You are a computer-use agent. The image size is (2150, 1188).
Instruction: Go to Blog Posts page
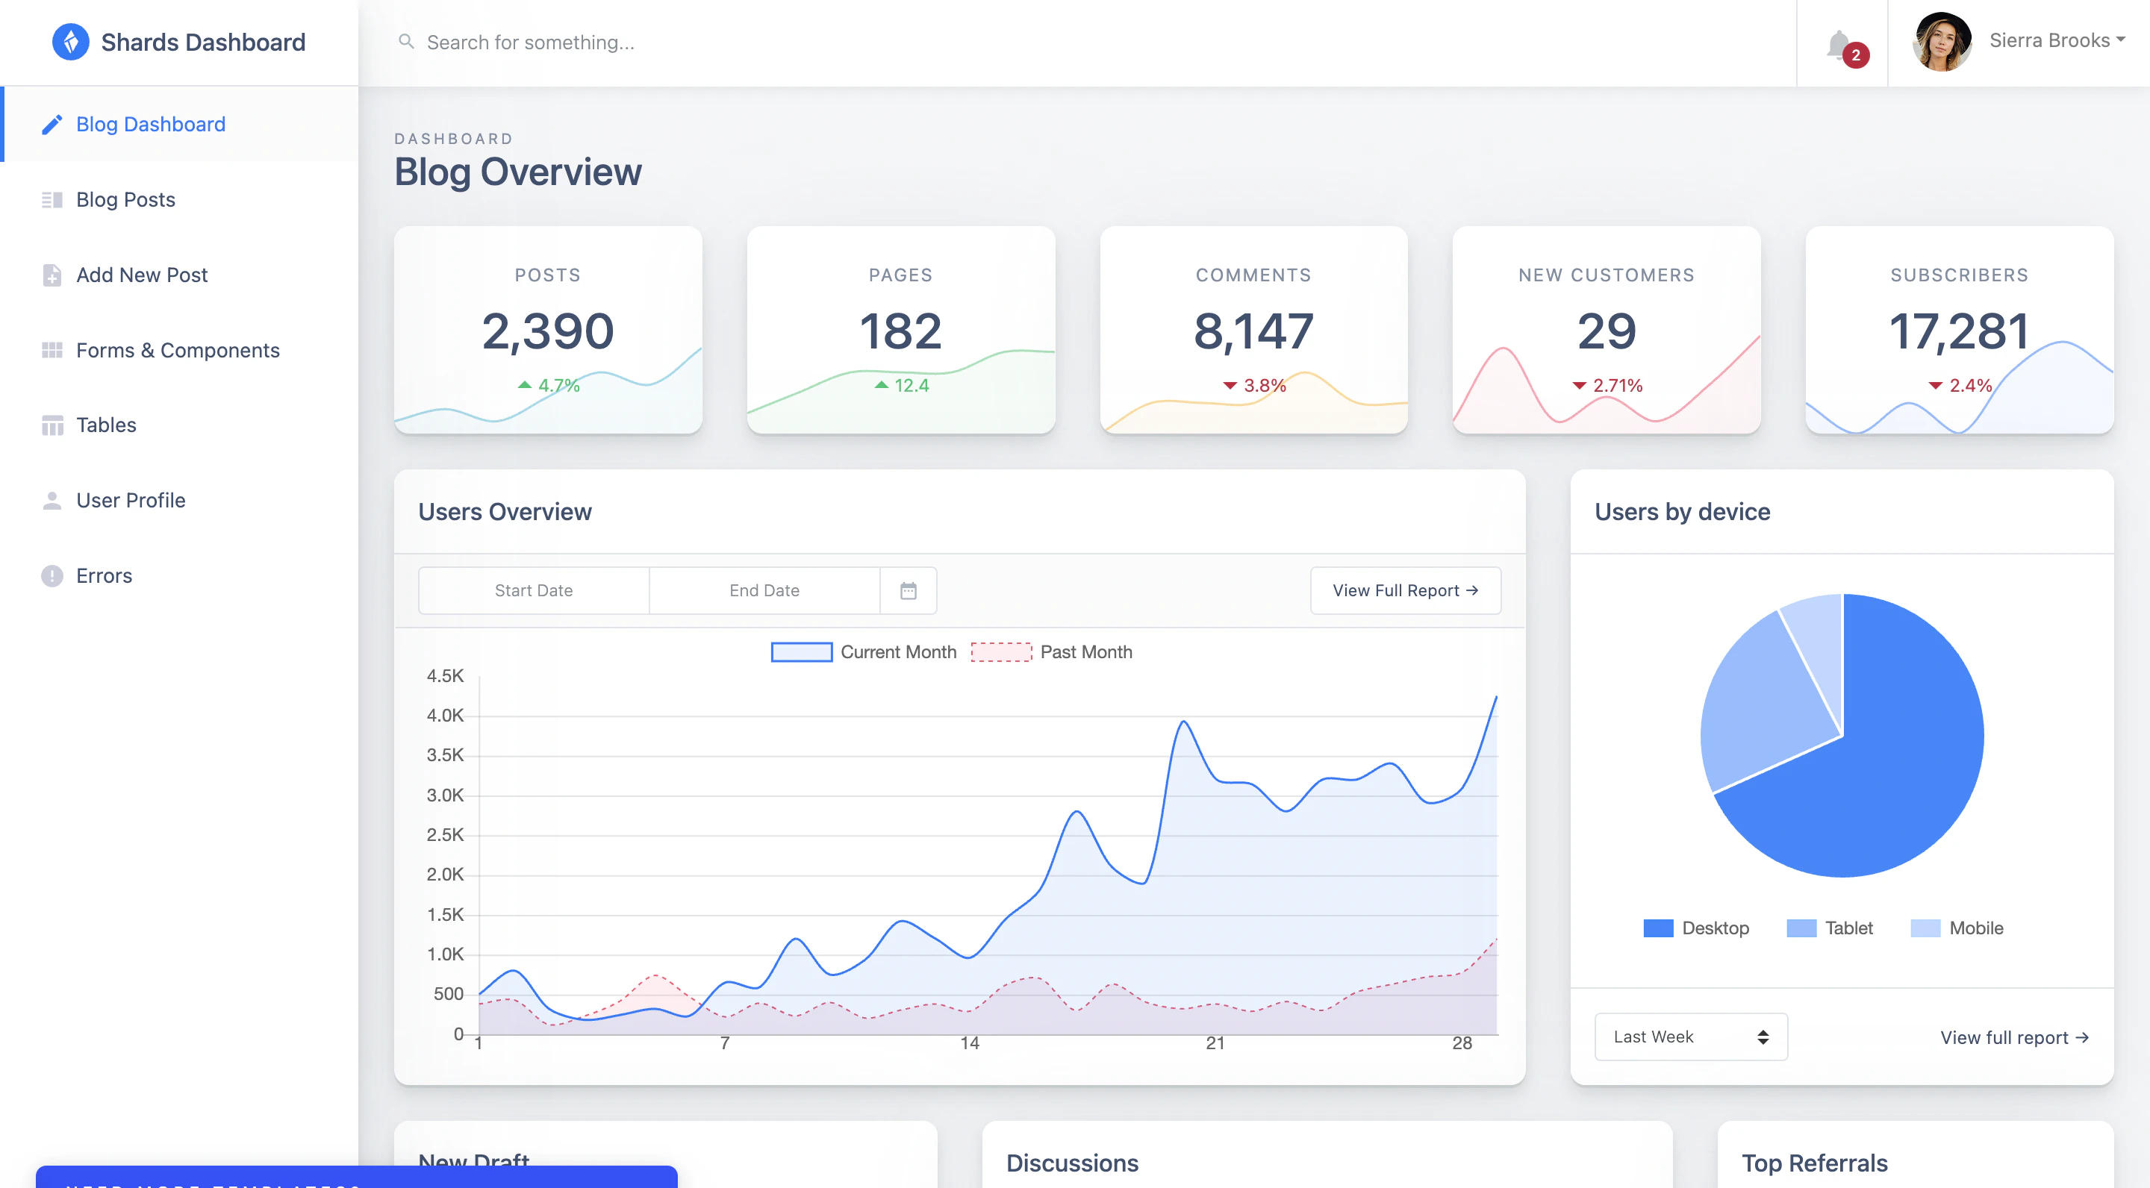tap(179, 199)
